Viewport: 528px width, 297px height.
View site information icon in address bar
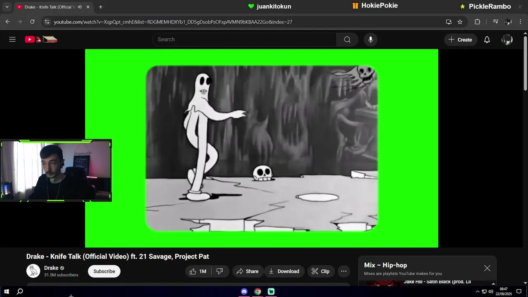coord(47,22)
